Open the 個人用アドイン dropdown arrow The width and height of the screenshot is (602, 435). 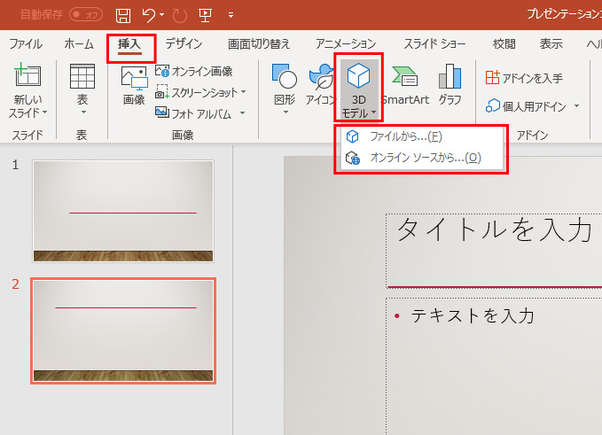coord(576,106)
